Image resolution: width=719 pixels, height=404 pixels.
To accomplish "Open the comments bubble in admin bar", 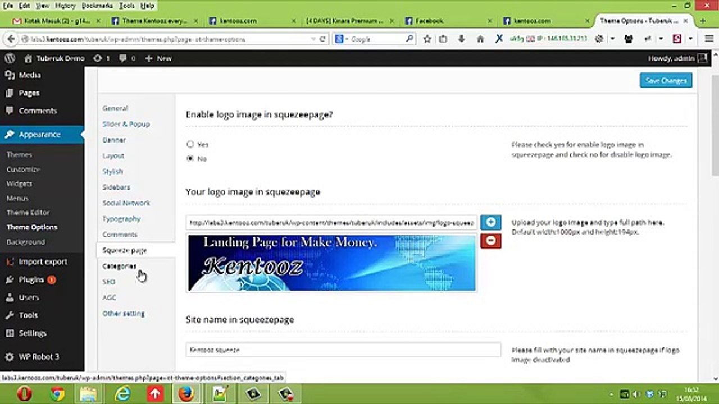I will coord(127,58).
